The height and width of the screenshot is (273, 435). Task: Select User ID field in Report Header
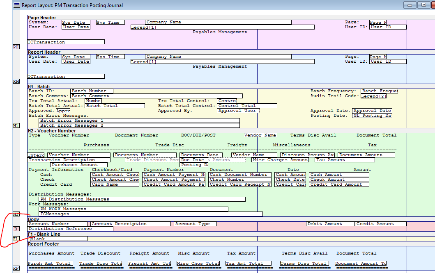pos(388,61)
